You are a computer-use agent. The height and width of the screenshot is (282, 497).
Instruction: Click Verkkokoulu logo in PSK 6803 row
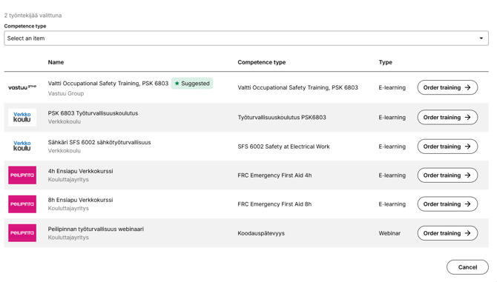click(x=22, y=117)
